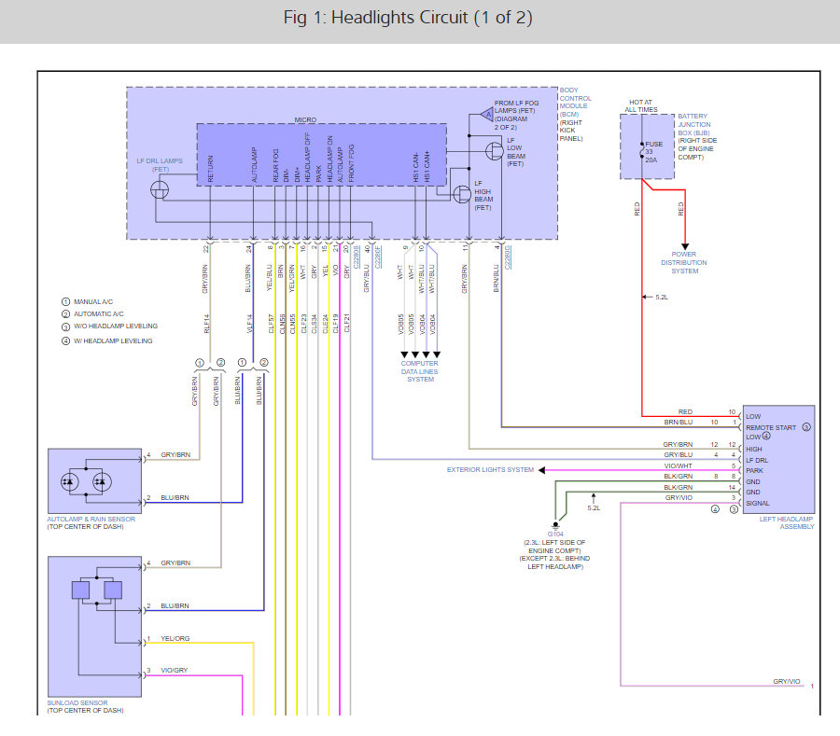Image resolution: width=840 pixels, height=736 pixels.
Task: Open the G104 ground location link
Action: (555, 535)
